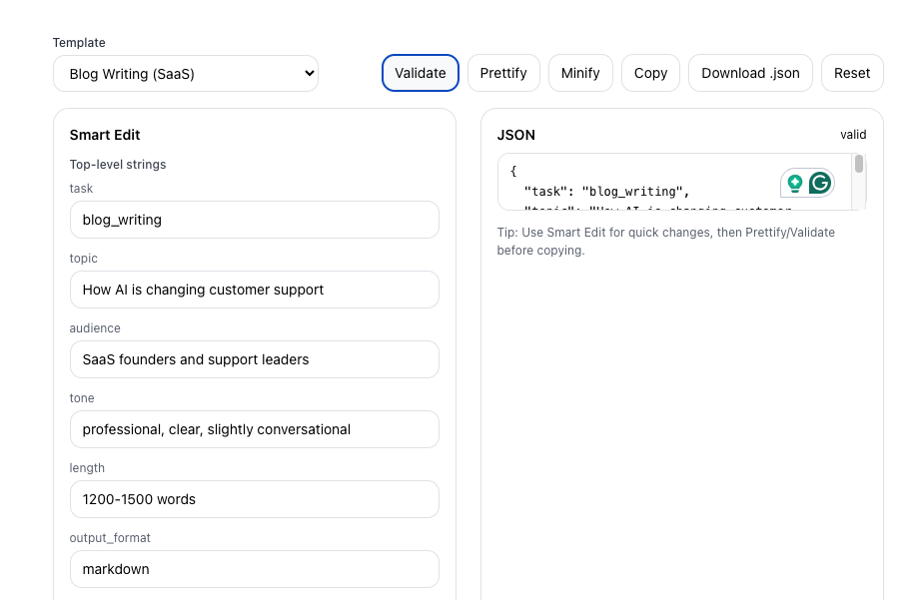Click the 'length' field label
The width and height of the screenshot is (923, 600).
click(87, 467)
